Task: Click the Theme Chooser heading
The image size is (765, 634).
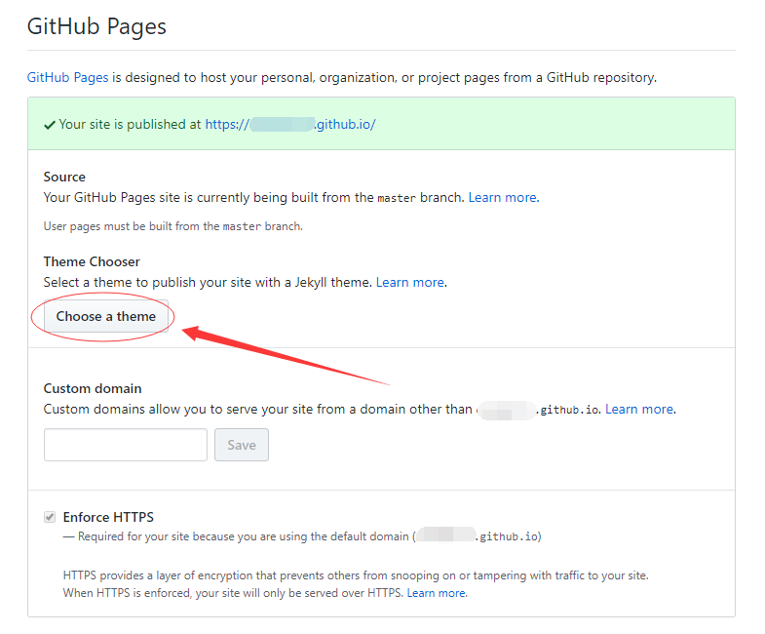Action: point(92,261)
